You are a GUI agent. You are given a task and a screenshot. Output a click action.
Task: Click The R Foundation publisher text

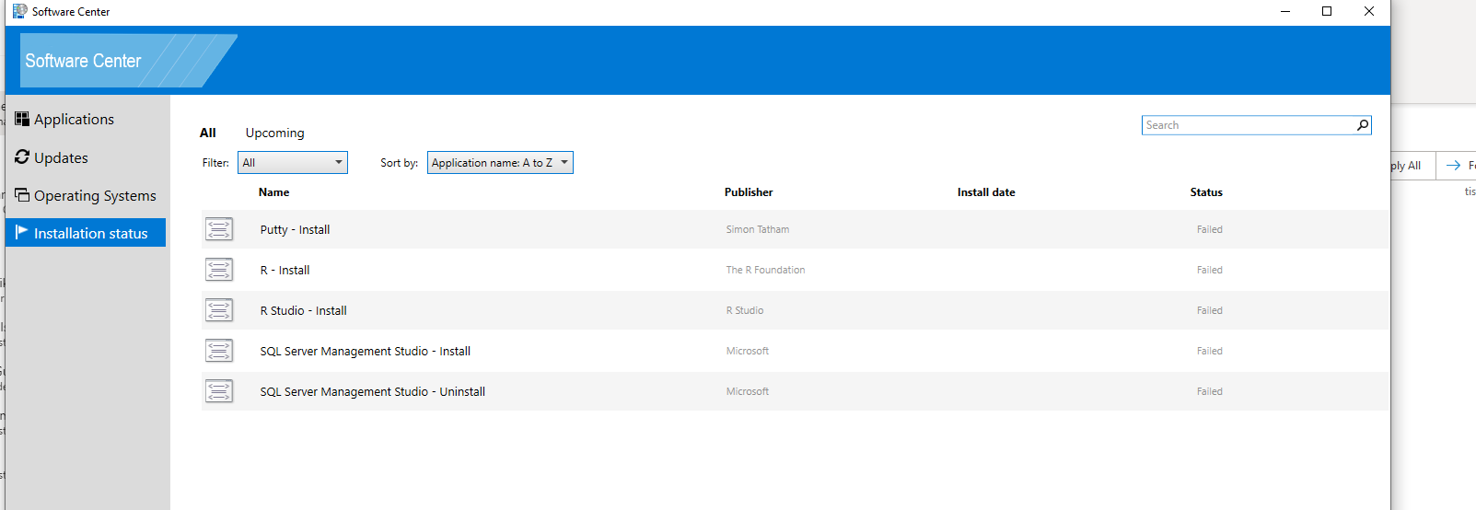point(765,271)
